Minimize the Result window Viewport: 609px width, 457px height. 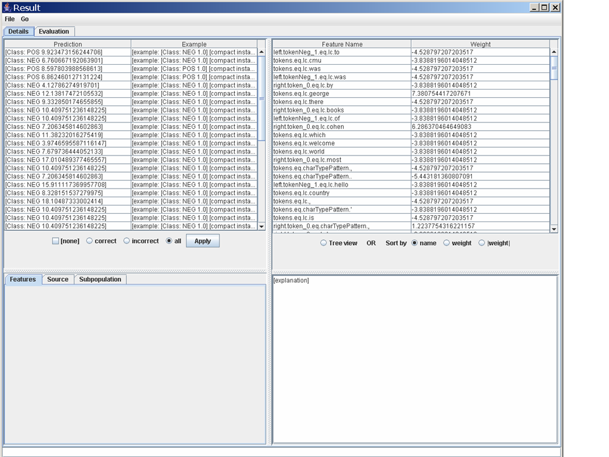[x=534, y=8]
